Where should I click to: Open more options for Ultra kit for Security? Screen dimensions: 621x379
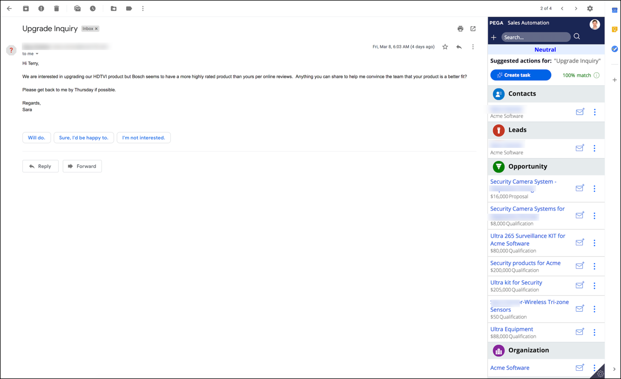tap(594, 286)
